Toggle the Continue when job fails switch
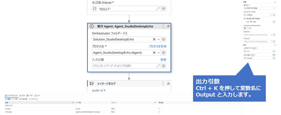This screenshot has height=115, width=281. 246,28
